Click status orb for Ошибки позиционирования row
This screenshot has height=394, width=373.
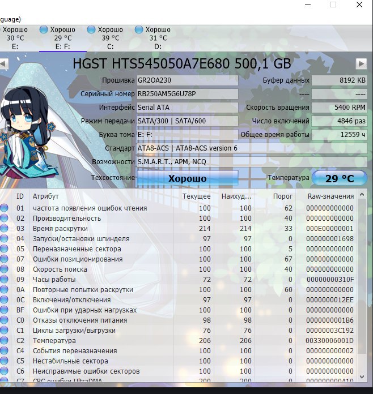click(4, 259)
